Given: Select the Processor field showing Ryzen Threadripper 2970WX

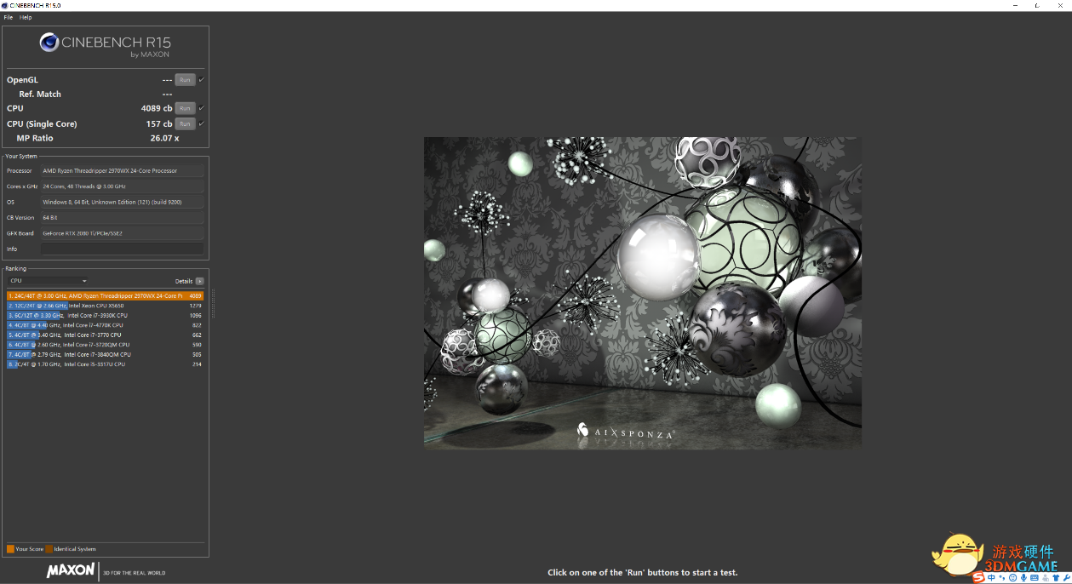Looking at the screenshot, I should pos(123,170).
